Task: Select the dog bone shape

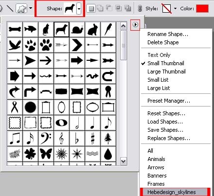Action: click(x=15, y=29)
